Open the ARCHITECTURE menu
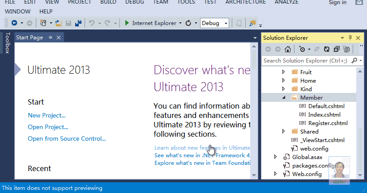The height and width of the screenshot is (193, 367). [x=246, y=2]
